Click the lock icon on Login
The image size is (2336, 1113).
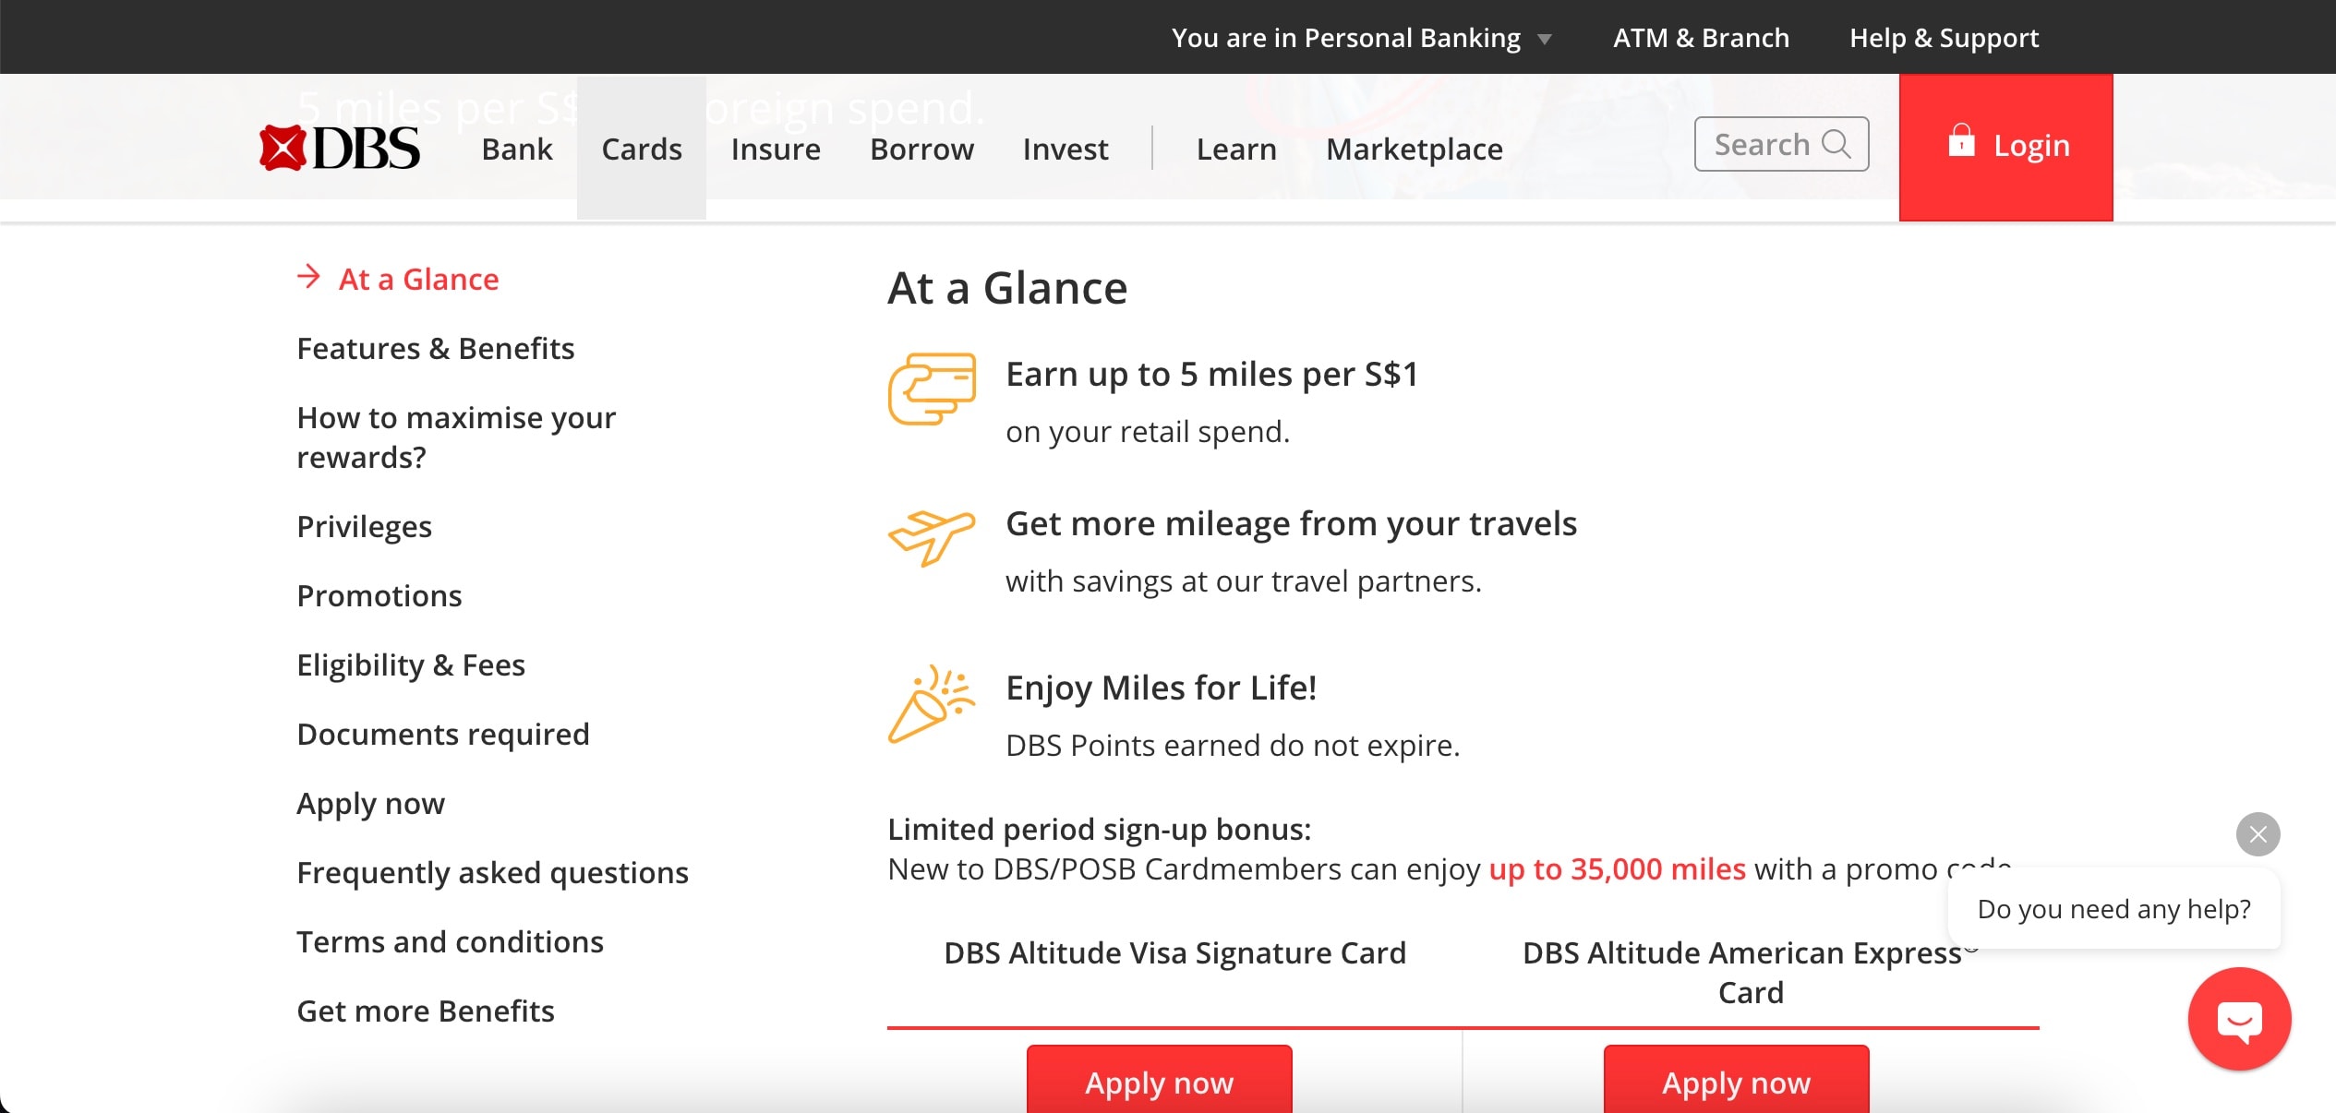coord(1961,142)
